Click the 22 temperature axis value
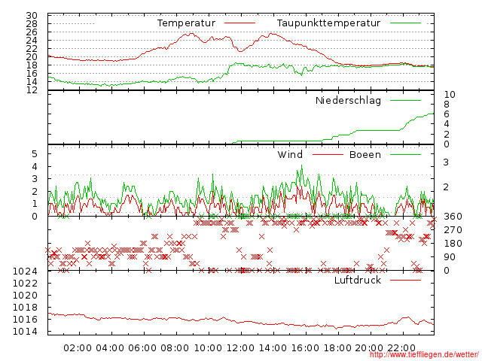The image size is (482, 361). coord(32,48)
